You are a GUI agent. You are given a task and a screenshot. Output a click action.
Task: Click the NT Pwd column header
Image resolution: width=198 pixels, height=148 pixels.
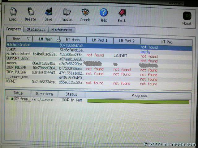167,42
